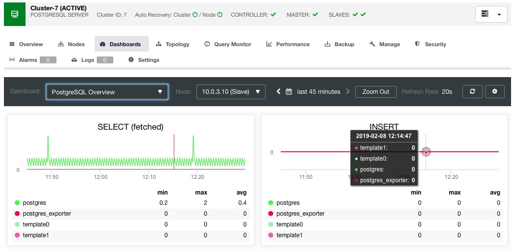Toggle Cluster auto recovery power icon

pos(195,15)
